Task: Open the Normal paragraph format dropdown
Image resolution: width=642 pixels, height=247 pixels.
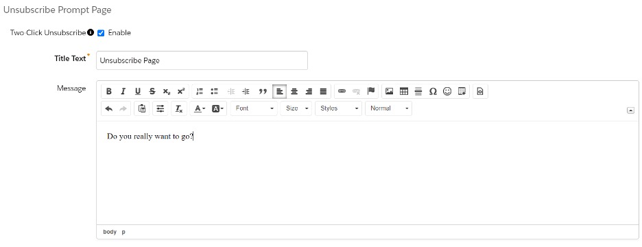Action: [388, 108]
